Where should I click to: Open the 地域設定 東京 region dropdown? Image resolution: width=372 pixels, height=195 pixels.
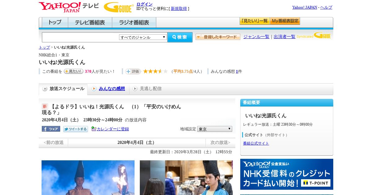[215, 129]
